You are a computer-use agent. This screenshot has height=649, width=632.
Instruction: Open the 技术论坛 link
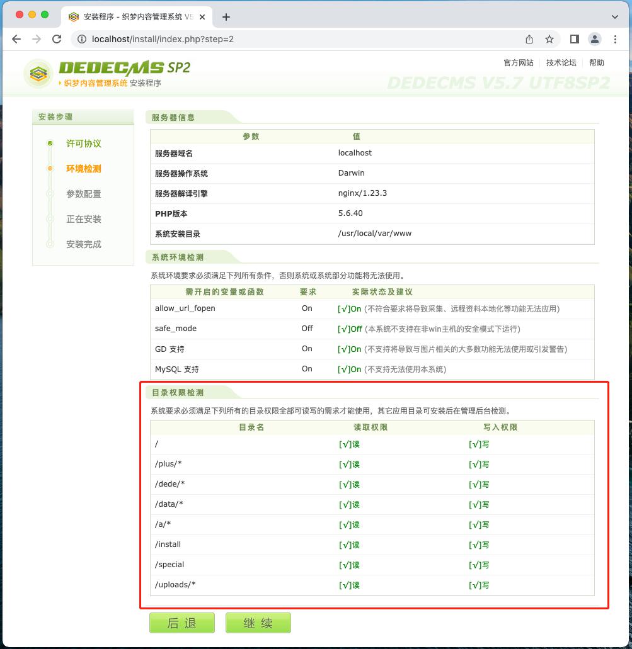(x=561, y=62)
